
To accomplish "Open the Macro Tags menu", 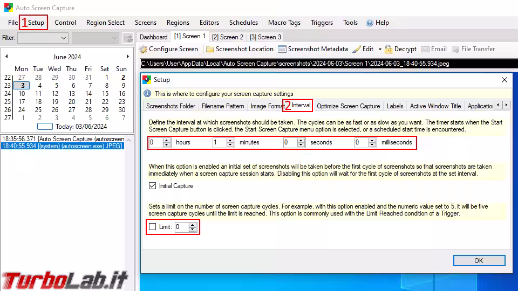I will click(284, 23).
